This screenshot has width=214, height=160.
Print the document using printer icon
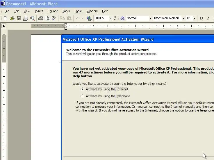coord(40,18)
